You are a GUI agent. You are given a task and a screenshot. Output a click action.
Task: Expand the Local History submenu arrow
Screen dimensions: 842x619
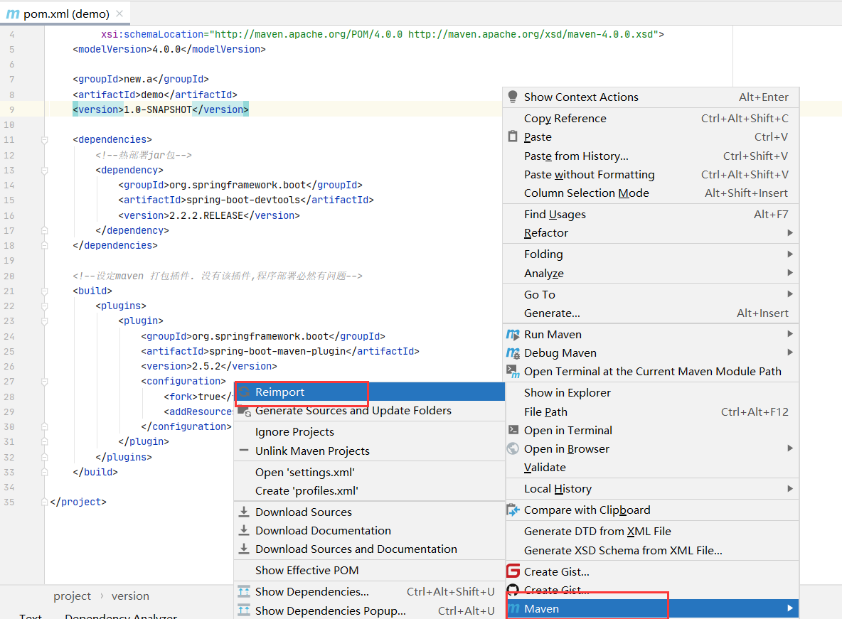tap(790, 488)
